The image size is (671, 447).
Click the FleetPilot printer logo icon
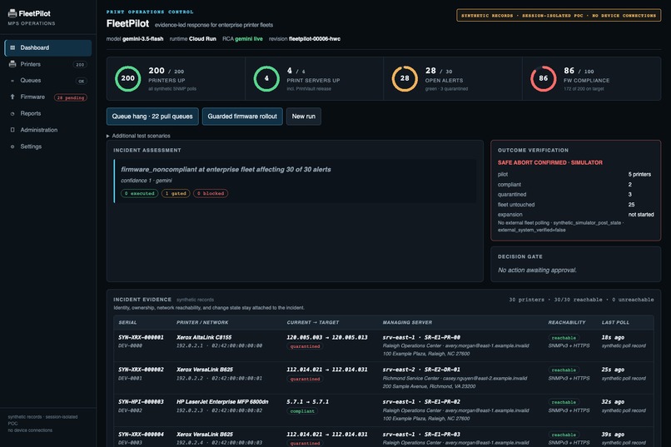click(12, 13)
